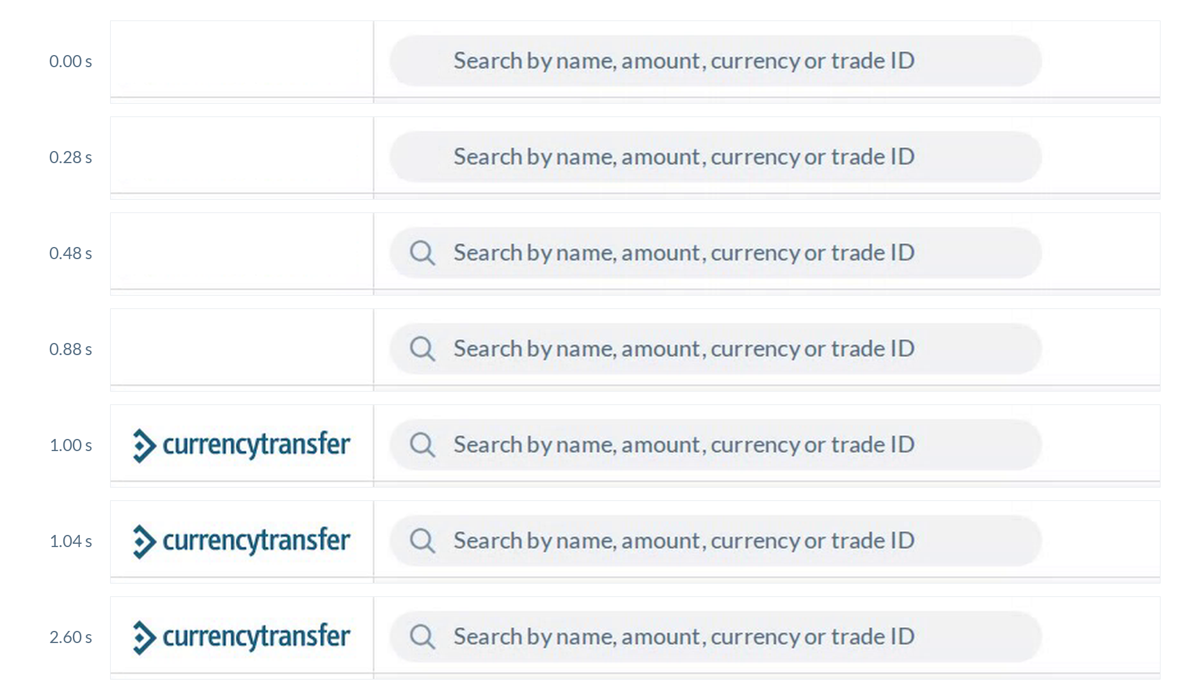Click the magnifier icon in the 0.88 s frame
This screenshot has width=1181, height=700.
pyautogui.click(x=422, y=349)
